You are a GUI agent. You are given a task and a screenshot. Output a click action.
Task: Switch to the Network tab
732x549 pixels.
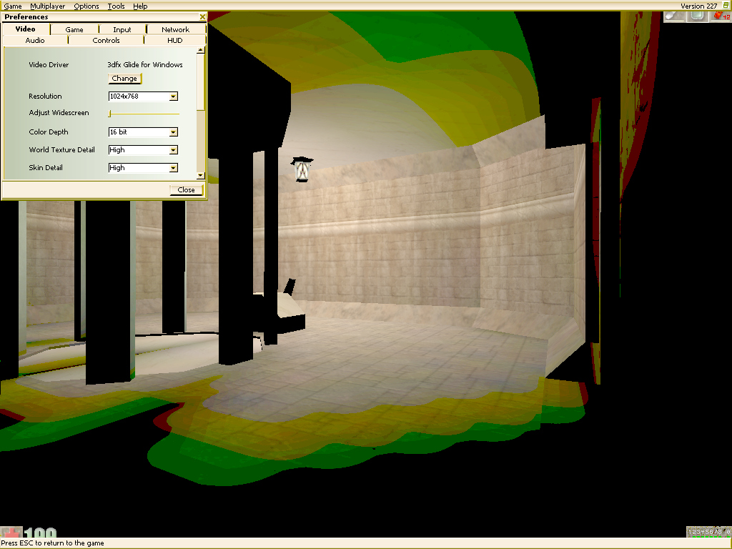(x=176, y=29)
